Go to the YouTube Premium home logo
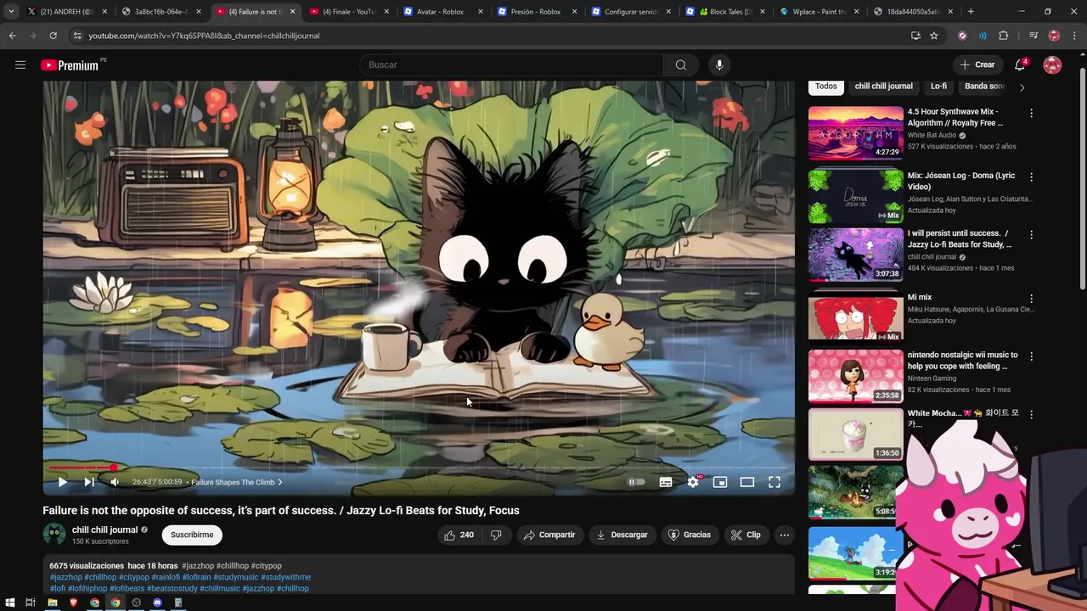The height and width of the screenshot is (611, 1087). 70,65
